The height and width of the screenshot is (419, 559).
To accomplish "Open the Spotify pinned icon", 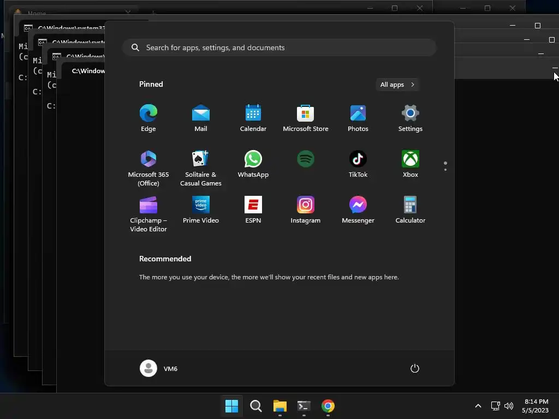I will [x=306, y=159].
